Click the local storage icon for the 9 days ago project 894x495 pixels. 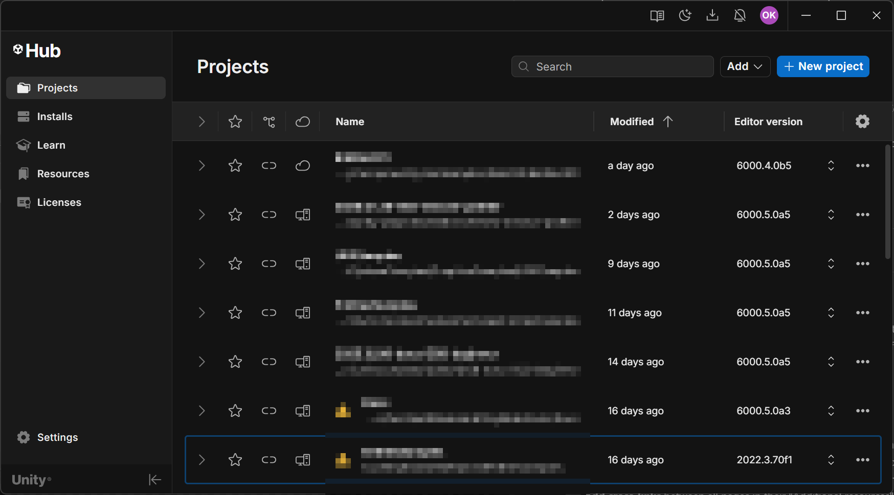pos(303,264)
